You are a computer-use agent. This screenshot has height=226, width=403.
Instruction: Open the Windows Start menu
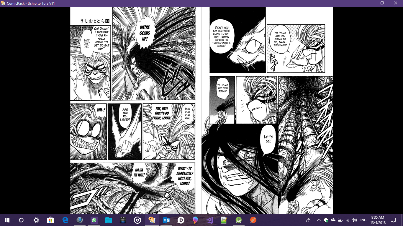[x=7, y=220]
